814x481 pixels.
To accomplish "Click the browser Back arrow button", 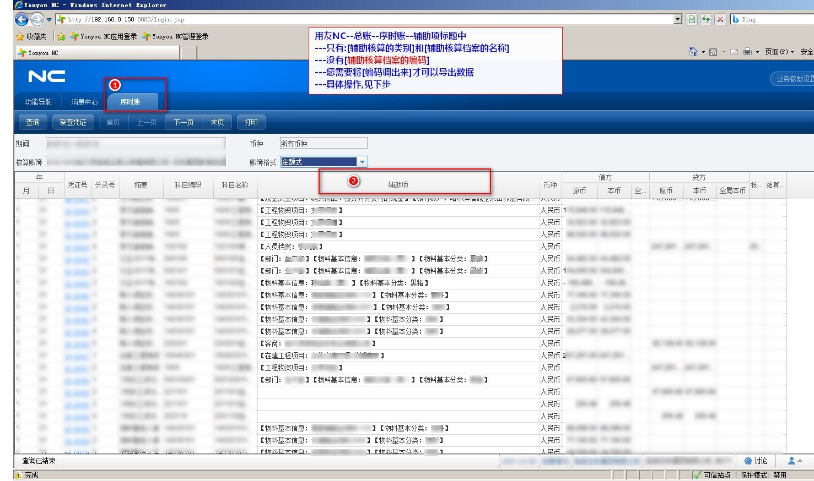I will coord(21,20).
